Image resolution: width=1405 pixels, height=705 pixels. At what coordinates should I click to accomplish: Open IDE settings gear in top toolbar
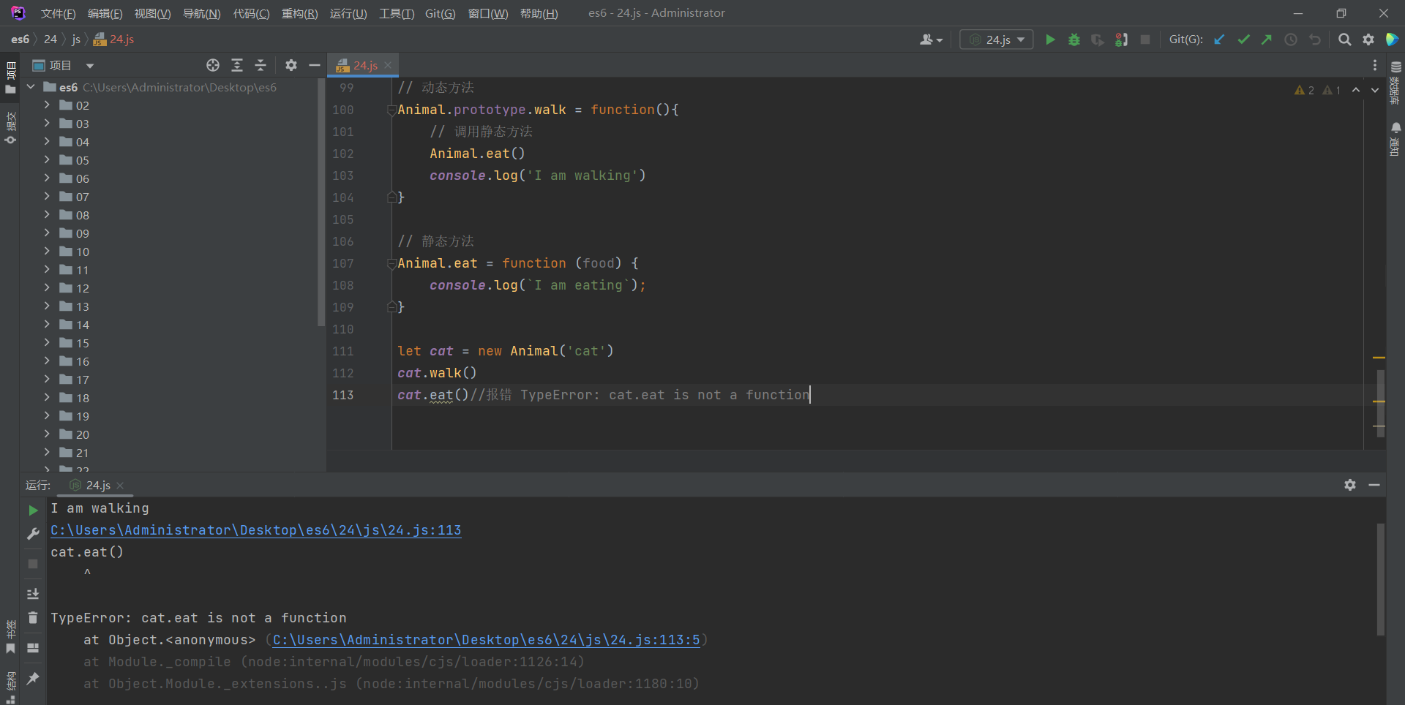pos(1368,39)
